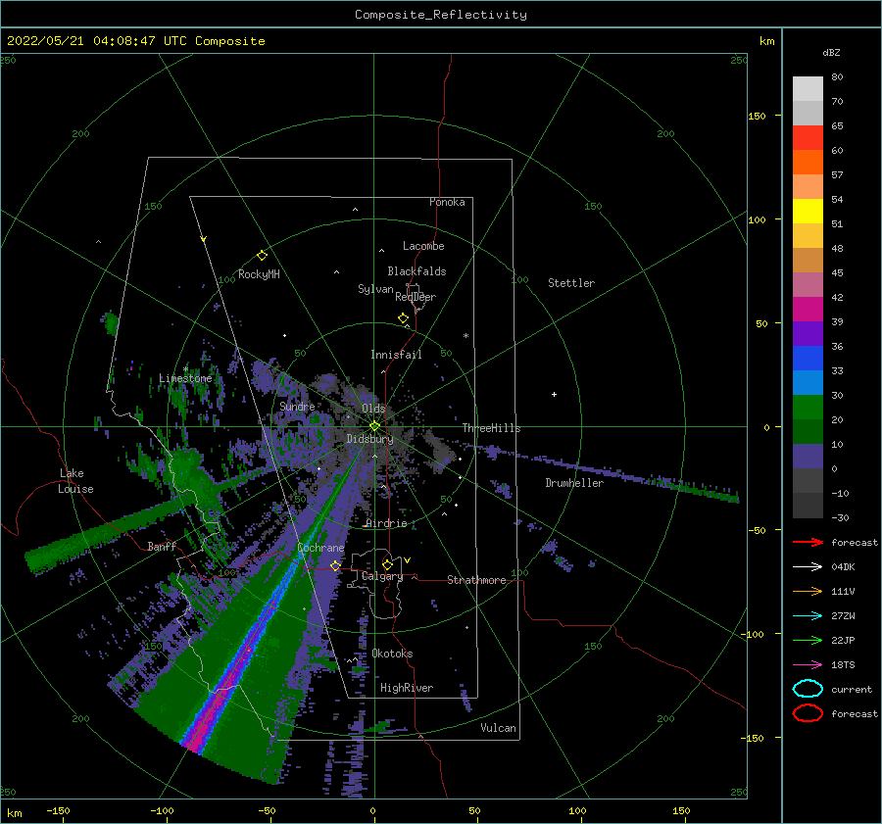Click the Innisfail city label
This screenshot has width=882, height=824.
pyautogui.click(x=396, y=355)
